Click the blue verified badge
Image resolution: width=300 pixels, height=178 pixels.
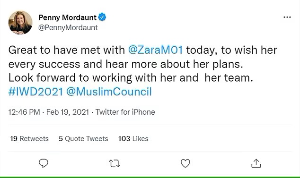102,17
